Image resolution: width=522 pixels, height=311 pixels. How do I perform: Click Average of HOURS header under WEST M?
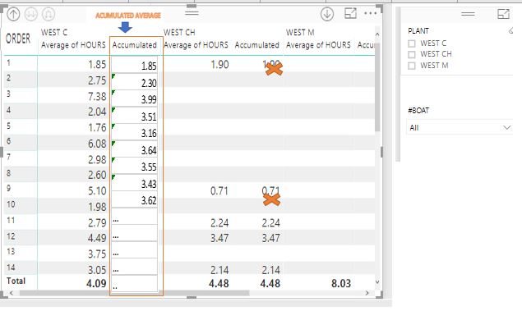pos(318,45)
